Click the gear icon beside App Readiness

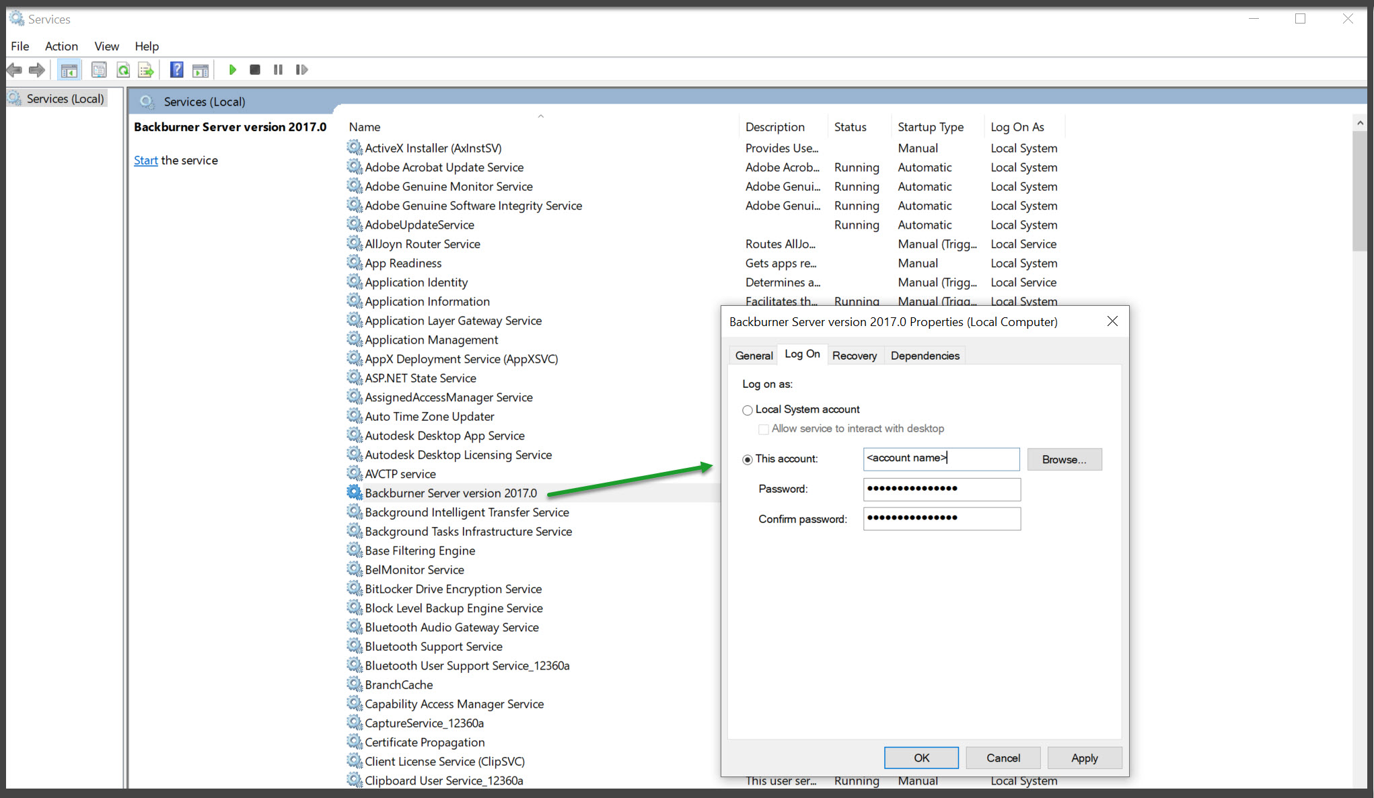tap(355, 263)
